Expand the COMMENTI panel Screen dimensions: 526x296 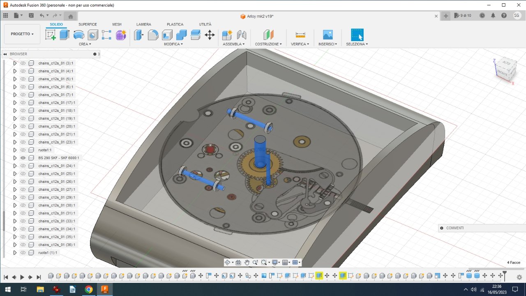click(442, 228)
